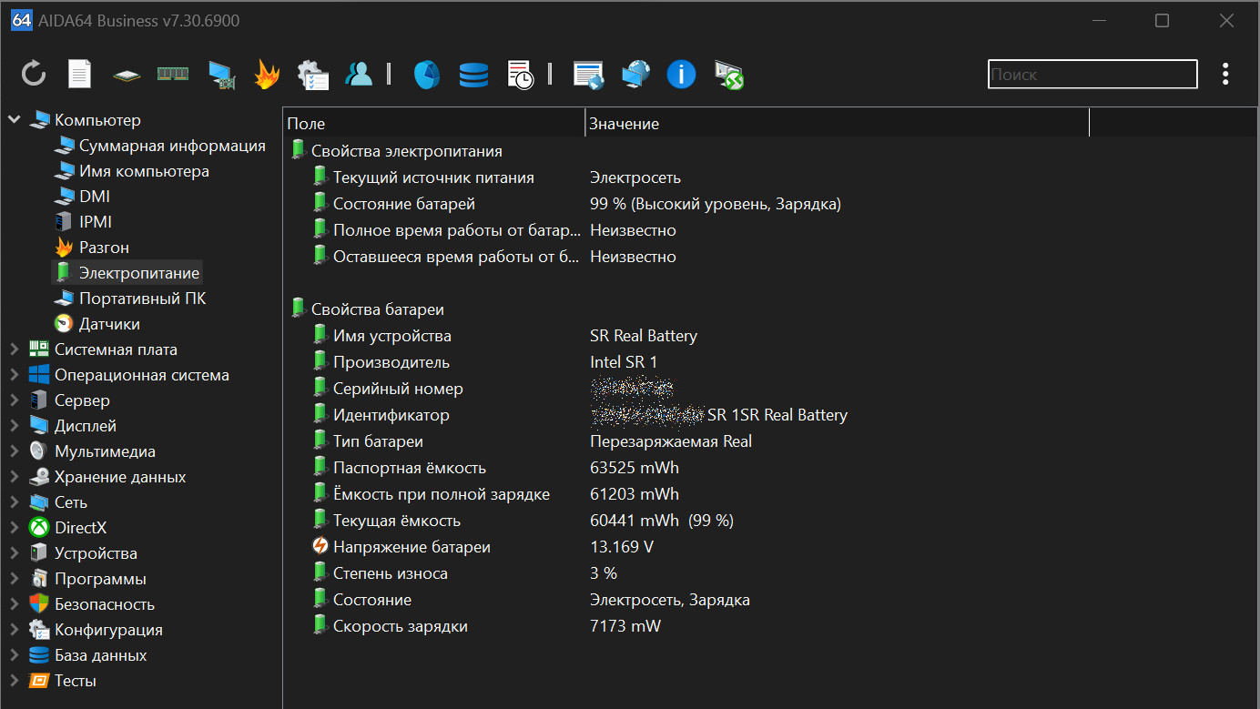Expand the Системная плата node arrow
This screenshot has width=1260, height=709.
pyautogui.click(x=15, y=349)
